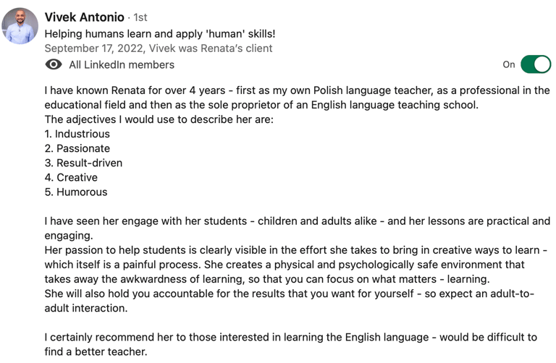This screenshot has height=363, width=556.
Task: Click the '1. Industrious' list item
Action: coord(77,134)
